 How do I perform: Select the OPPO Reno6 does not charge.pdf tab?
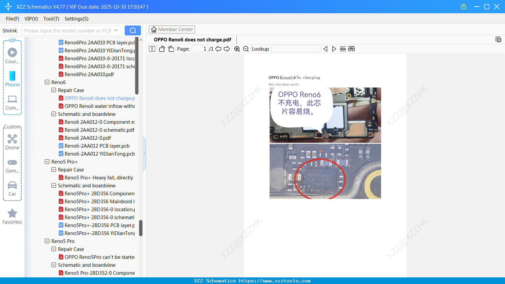(x=192, y=40)
